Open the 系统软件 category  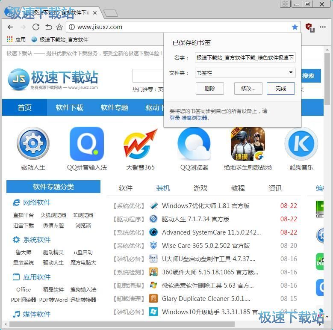pyautogui.click(x=36, y=240)
